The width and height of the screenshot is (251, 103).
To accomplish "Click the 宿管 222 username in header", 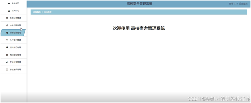I will (x=234, y=4).
